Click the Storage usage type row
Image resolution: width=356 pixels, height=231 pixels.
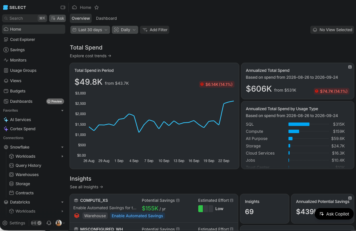click(x=295, y=146)
